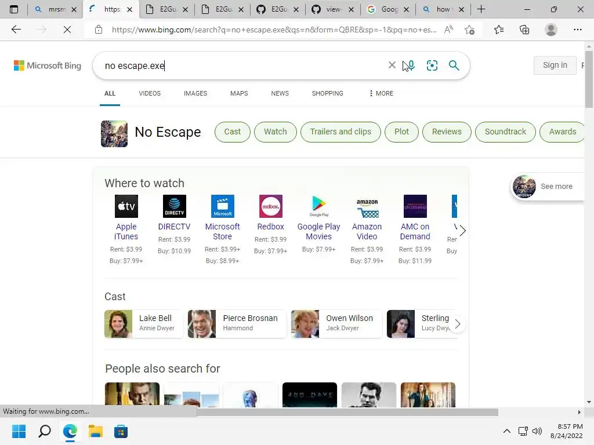Open a new browser tab

pyautogui.click(x=481, y=9)
